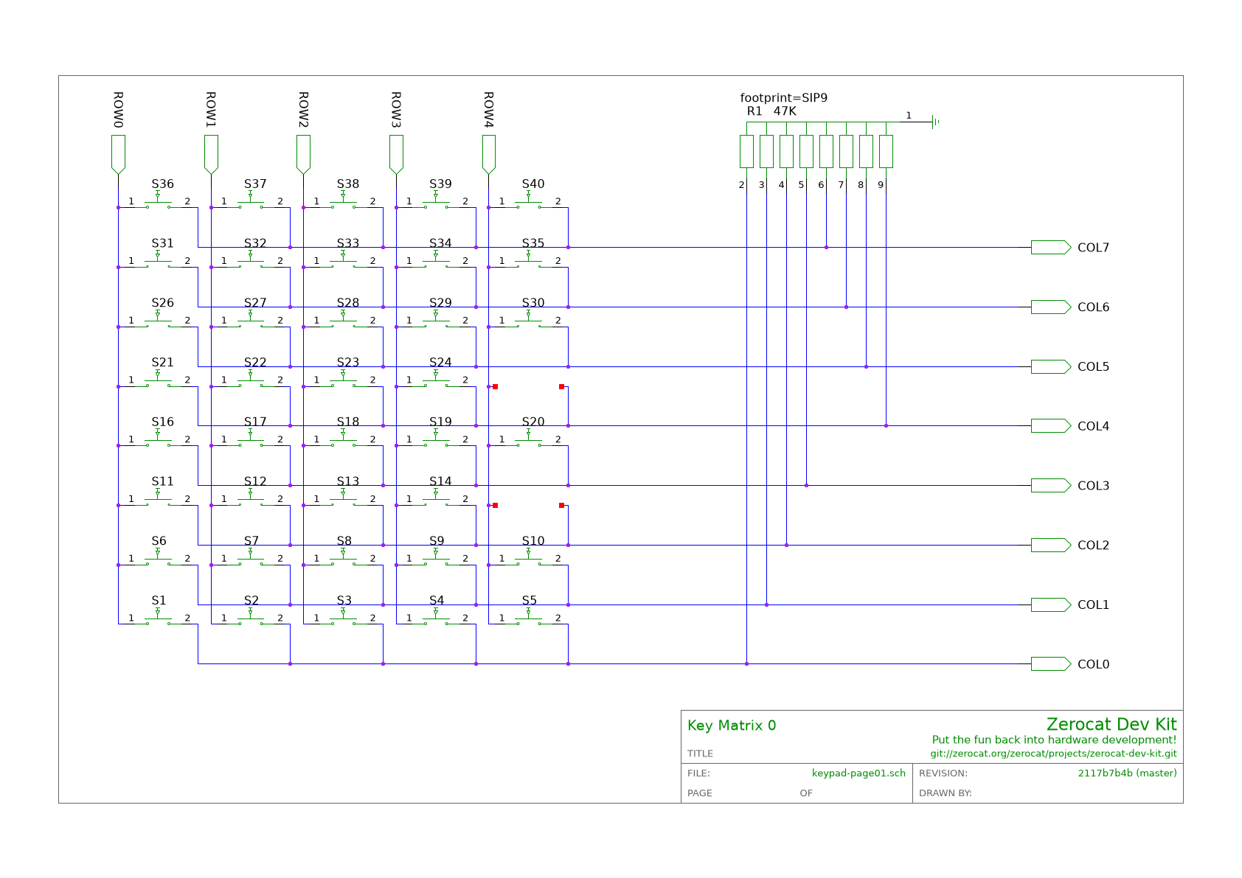Select the ROW4 connector symbol
This screenshot has height=878, width=1242.
click(488, 154)
